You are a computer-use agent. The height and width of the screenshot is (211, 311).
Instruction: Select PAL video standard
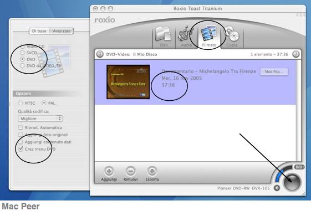(44, 103)
